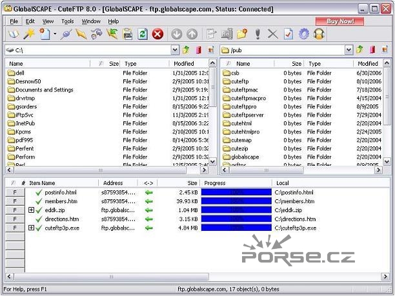This screenshot has width=395, height=296.
Task: Expand the cuteftp3p.exe queue item
Action: pos(31,228)
